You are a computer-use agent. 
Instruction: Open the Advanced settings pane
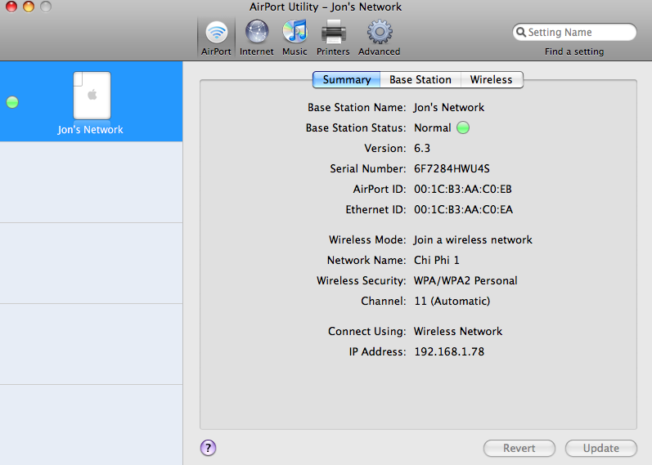click(x=380, y=38)
